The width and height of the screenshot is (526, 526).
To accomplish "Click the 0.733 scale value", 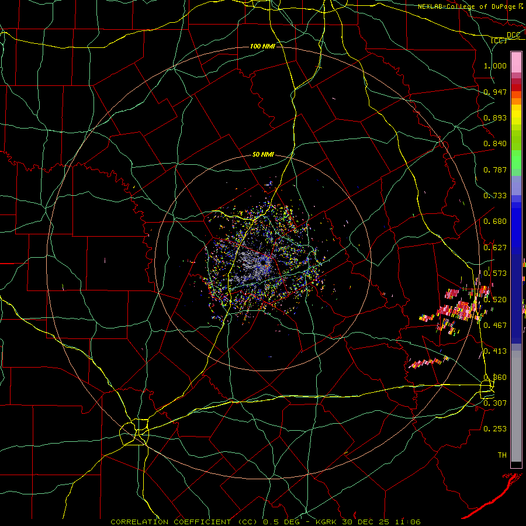I will [495, 196].
